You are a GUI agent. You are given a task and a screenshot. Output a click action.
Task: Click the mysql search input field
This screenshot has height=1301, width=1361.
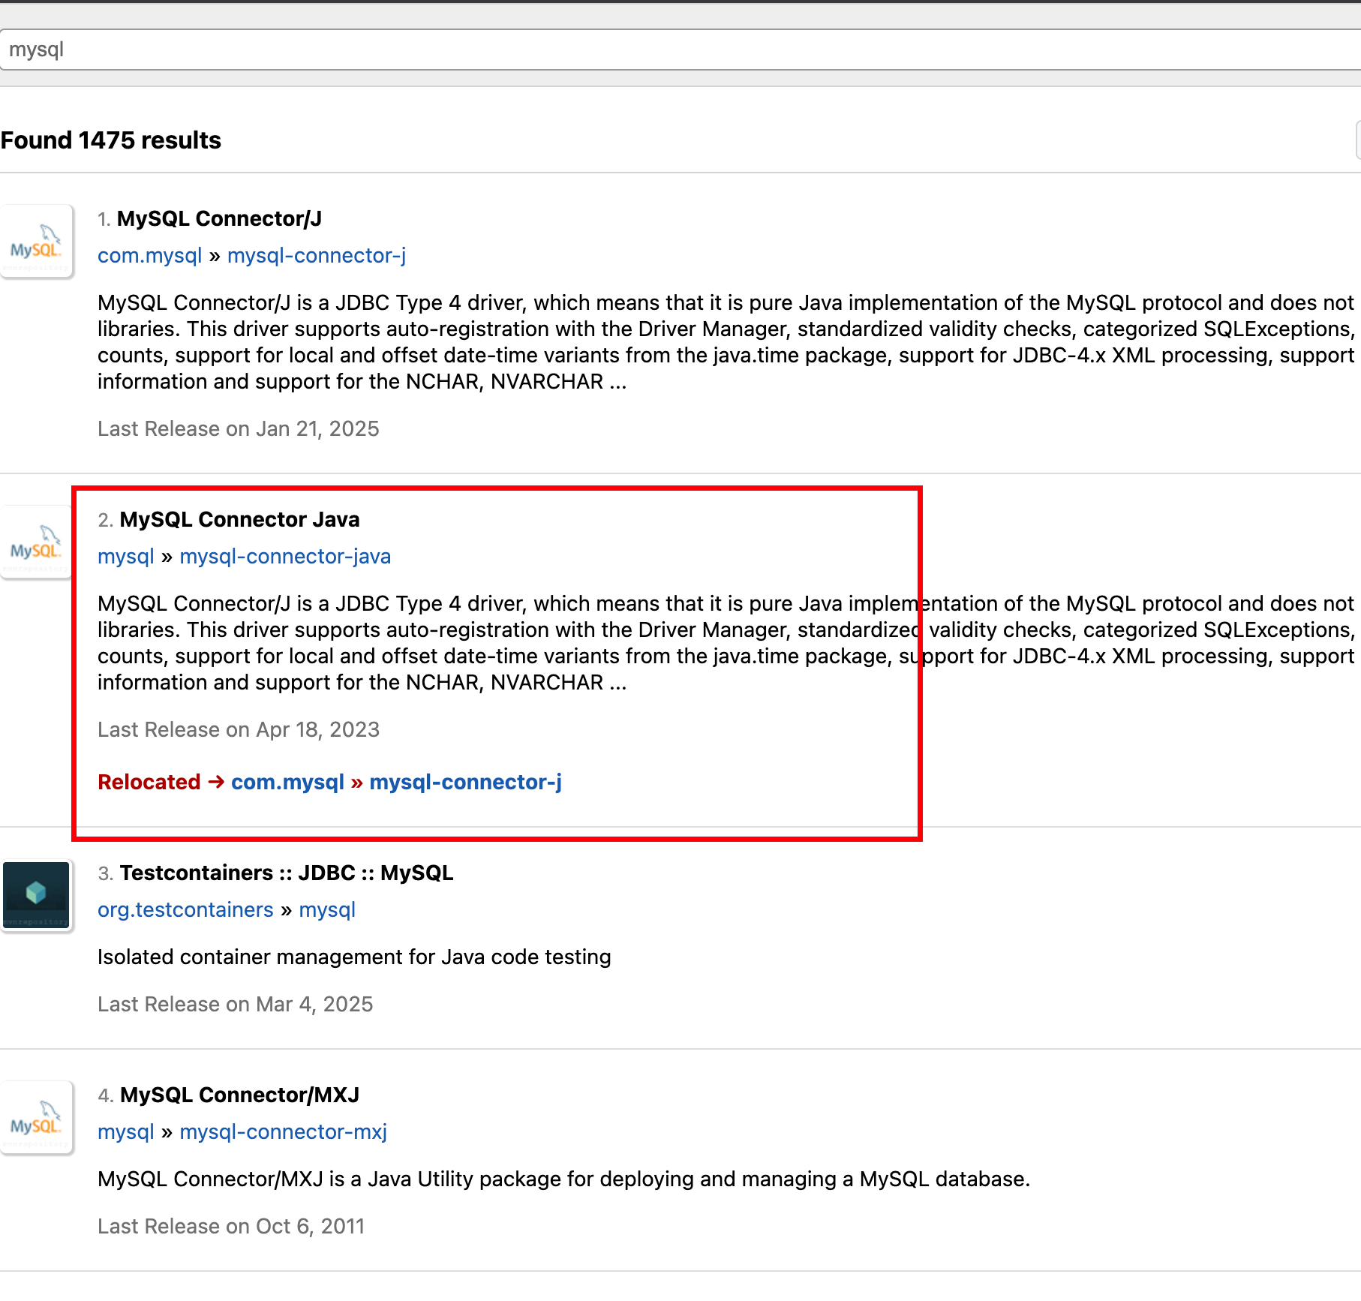[x=680, y=50]
